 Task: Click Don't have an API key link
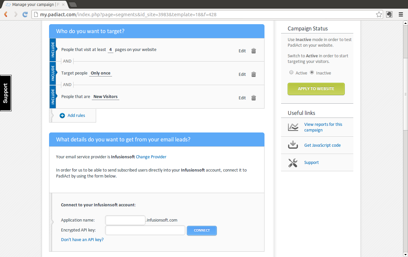click(x=82, y=239)
